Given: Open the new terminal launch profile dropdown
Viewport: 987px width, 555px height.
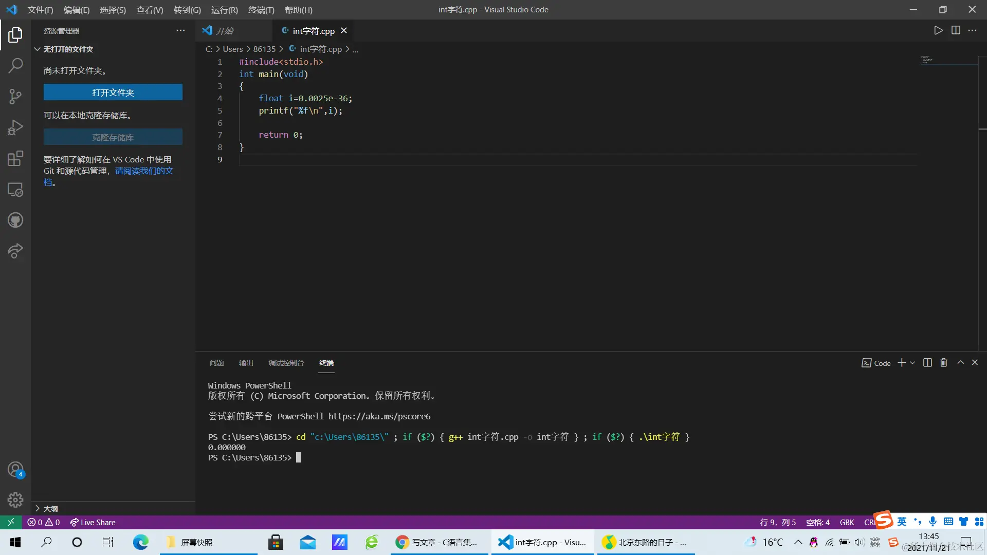Looking at the screenshot, I should click(912, 363).
